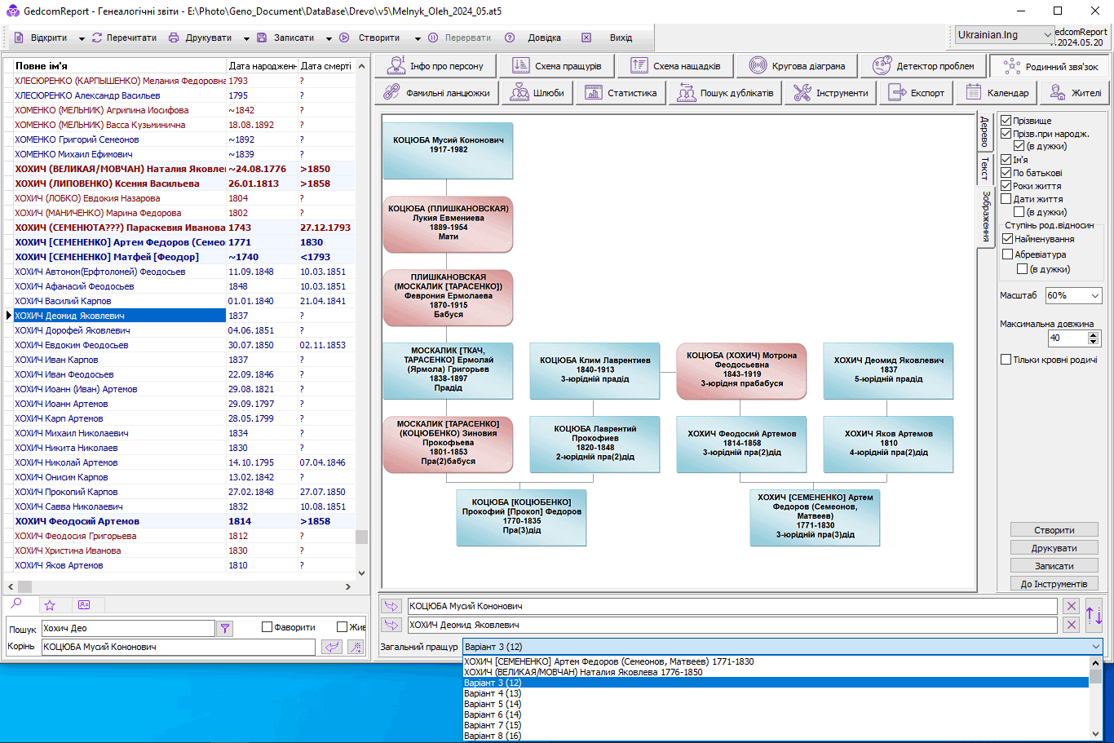Click the До Інструментів button

tap(1054, 584)
